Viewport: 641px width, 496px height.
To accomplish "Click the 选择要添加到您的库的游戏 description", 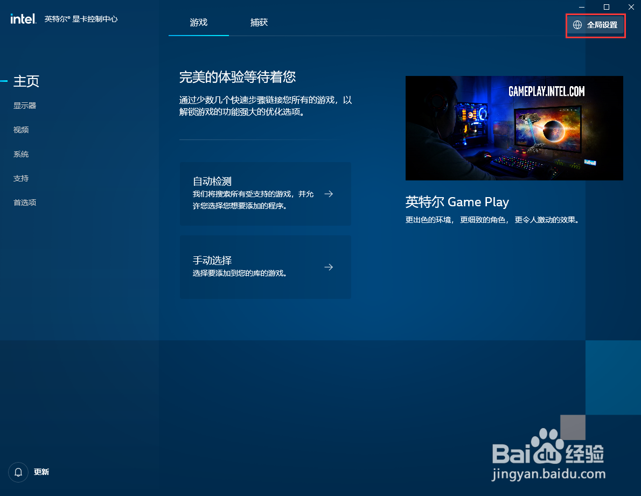I will click(240, 273).
